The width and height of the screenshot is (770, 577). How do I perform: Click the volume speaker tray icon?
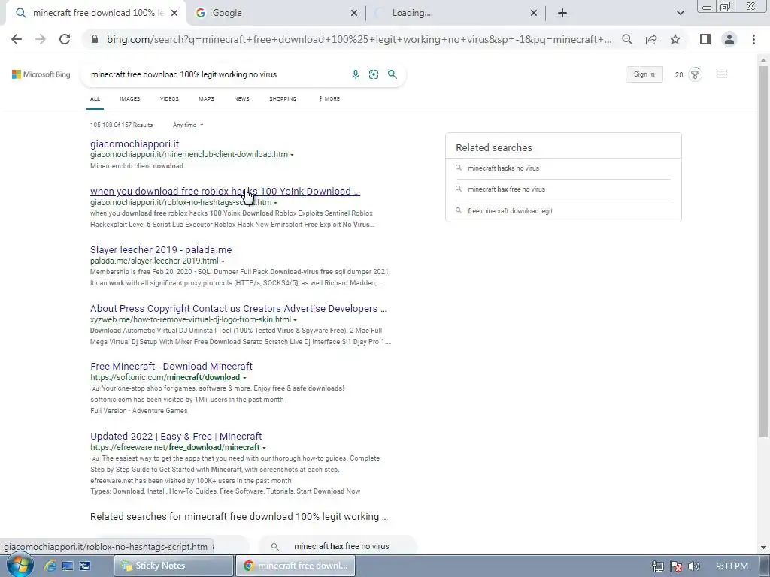(693, 566)
